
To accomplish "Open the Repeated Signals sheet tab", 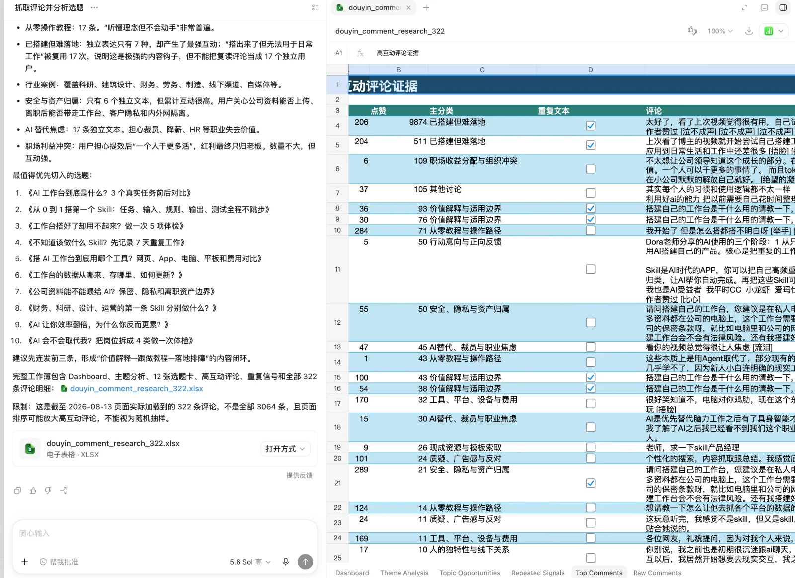I will [x=538, y=573].
